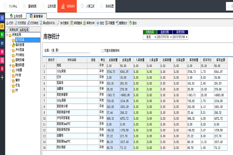Click the 退出 exit toolbar icon
233x155 pixels.
click(x=133, y=23)
